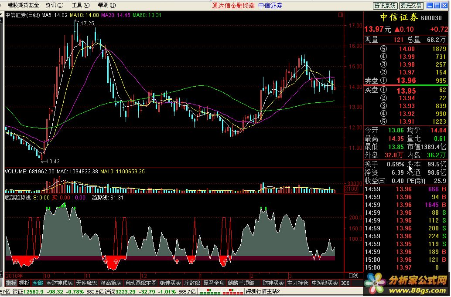Click the 中信证券 stock name header
Screen dimensions: 451x297
399,17
